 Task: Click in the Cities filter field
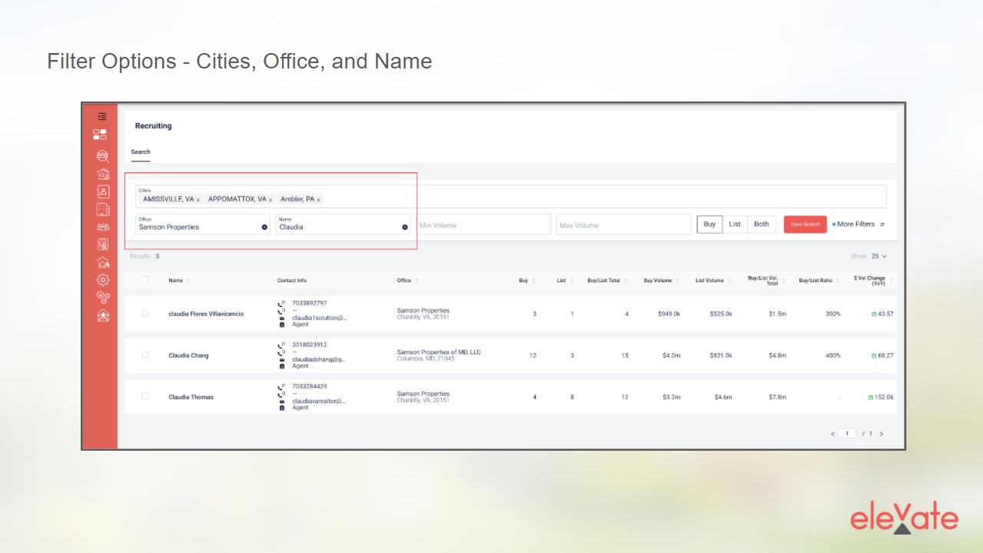tap(511, 196)
